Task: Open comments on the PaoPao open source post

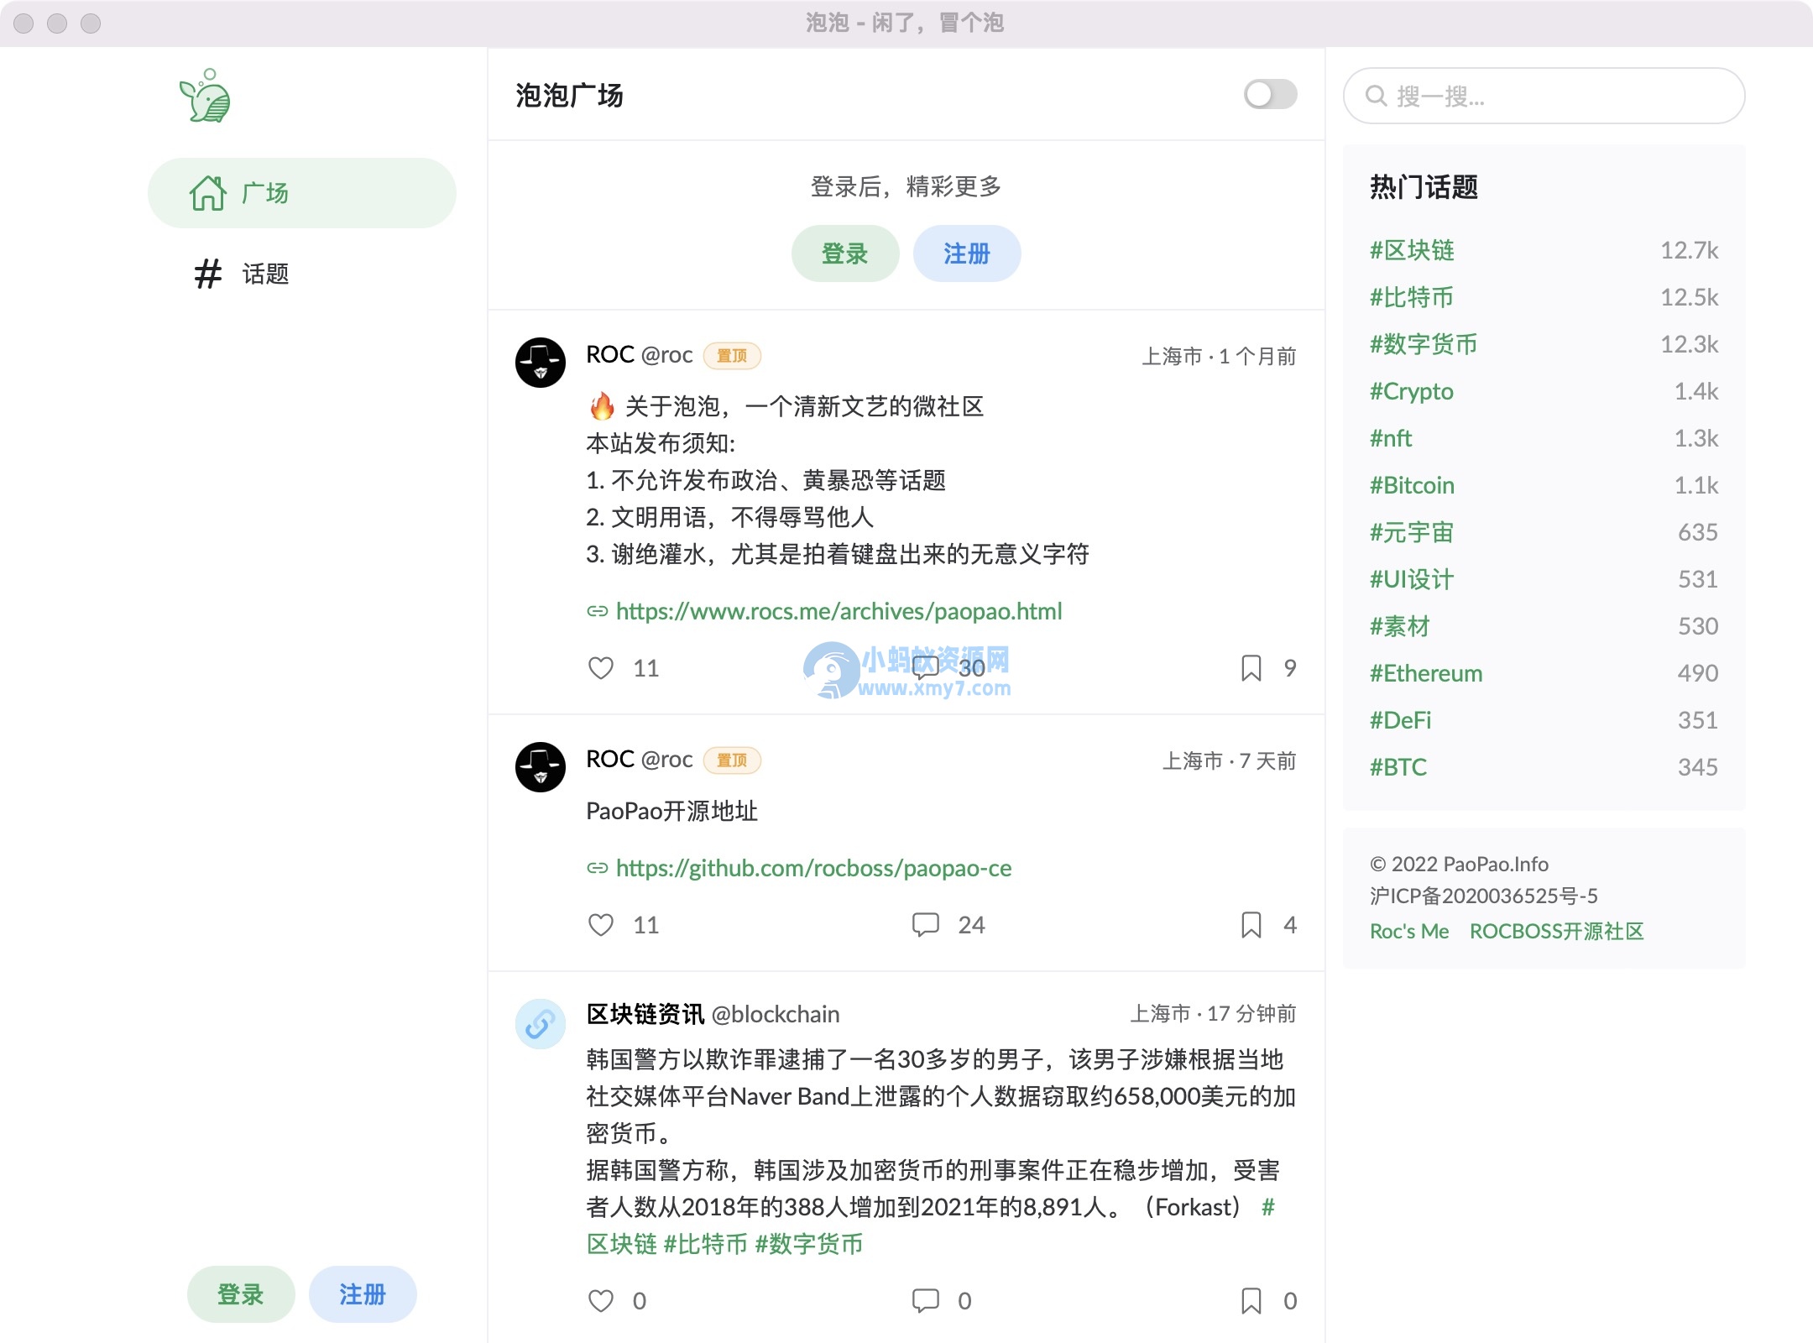Action: (x=926, y=925)
